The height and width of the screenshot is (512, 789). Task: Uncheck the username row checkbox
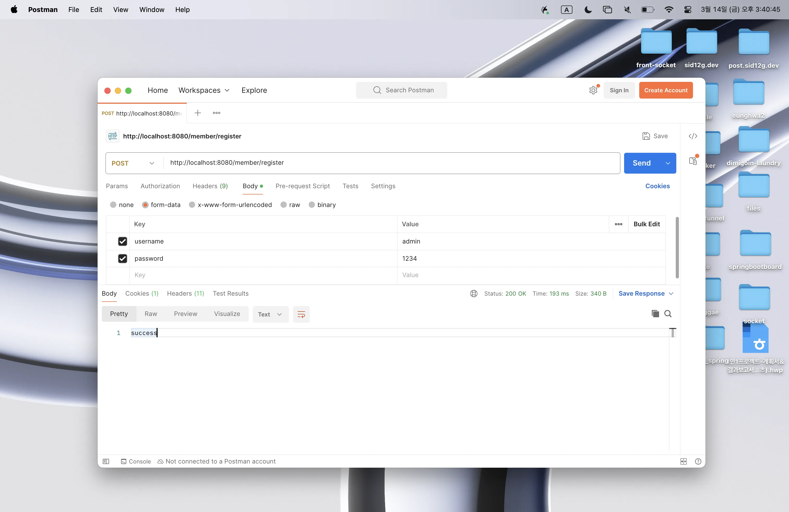[123, 241]
